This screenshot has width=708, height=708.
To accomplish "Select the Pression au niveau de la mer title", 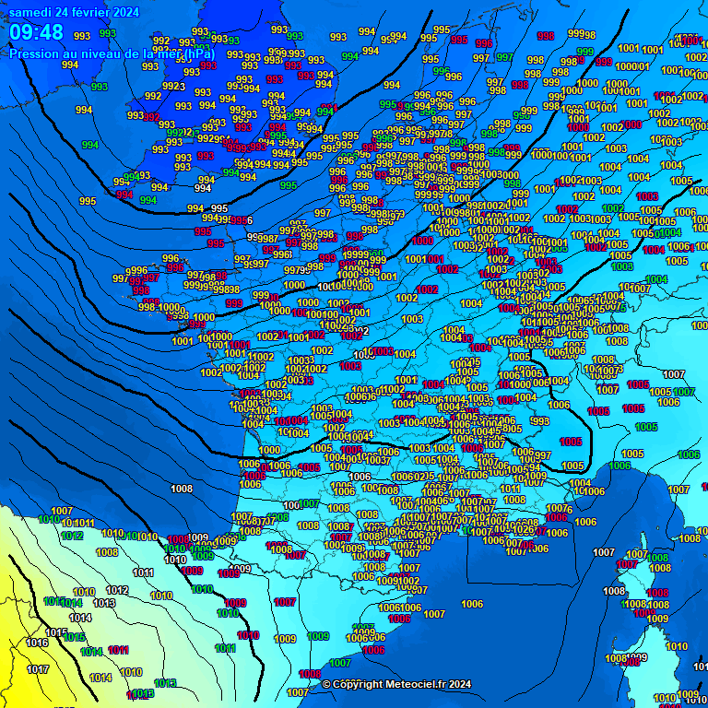I will (112, 53).
